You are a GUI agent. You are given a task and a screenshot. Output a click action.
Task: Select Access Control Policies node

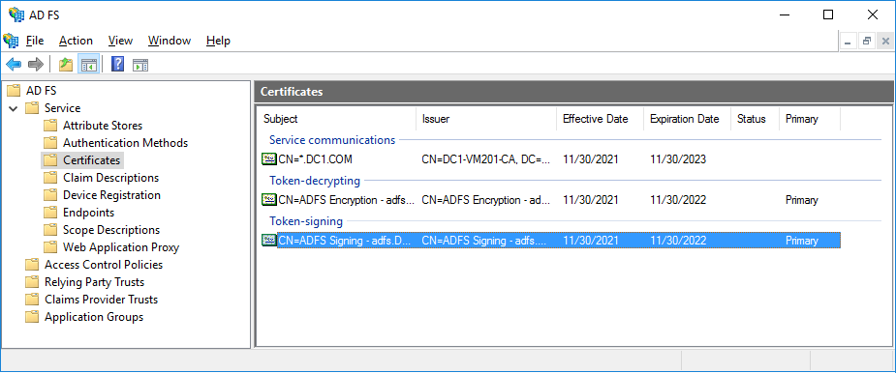[x=104, y=265]
